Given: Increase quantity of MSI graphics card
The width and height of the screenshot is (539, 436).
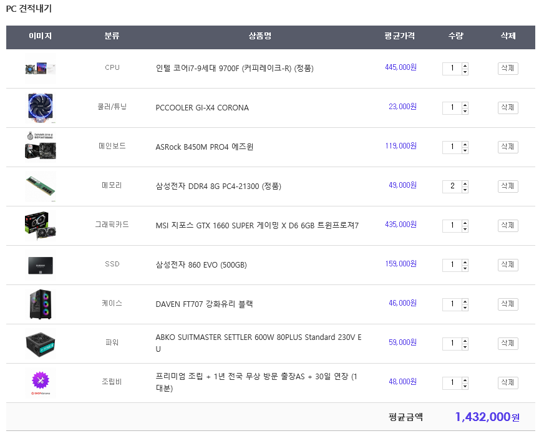Looking at the screenshot, I should pyautogui.click(x=465, y=222).
